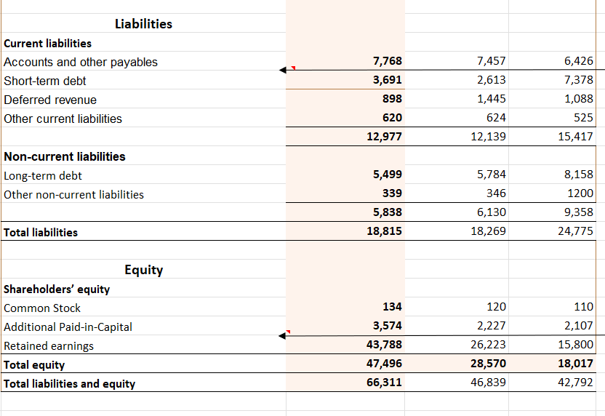Click the Shareholders' equity label
The image size is (605, 416).
coord(57,289)
